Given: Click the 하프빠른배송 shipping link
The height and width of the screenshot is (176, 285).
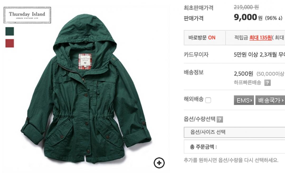Looking at the screenshot, I should 247,83.
